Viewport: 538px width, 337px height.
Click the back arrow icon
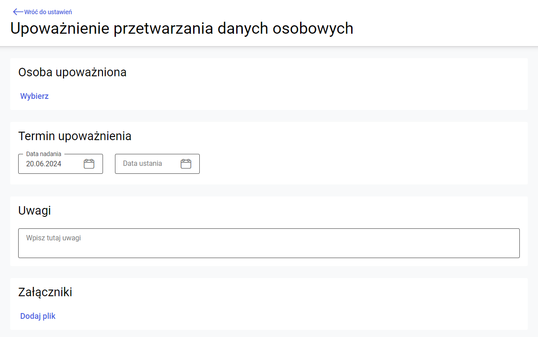tap(18, 12)
